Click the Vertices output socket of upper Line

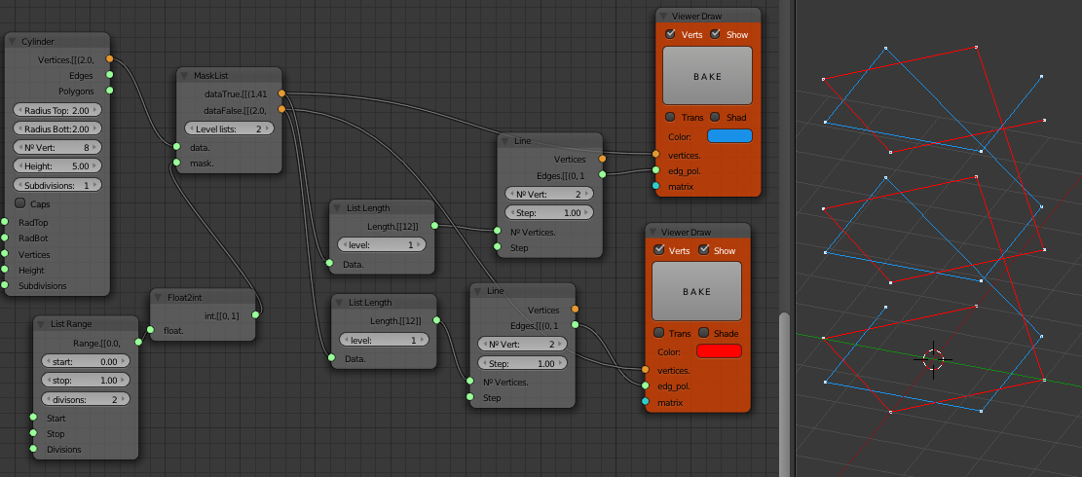pos(603,159)
